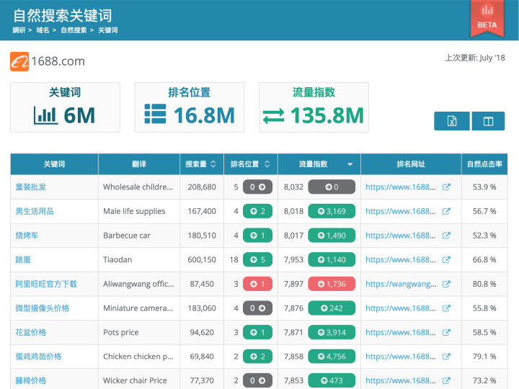519x389 pixels.
Task: Open ranking URL for 花盆价格 row
Action: [x=401, y=332]
